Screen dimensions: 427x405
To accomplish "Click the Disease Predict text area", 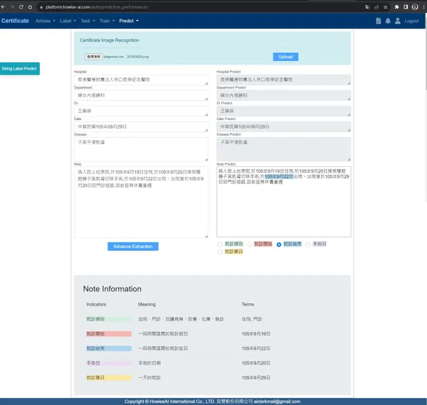I will pyautogui.click(x=283, y=149).
